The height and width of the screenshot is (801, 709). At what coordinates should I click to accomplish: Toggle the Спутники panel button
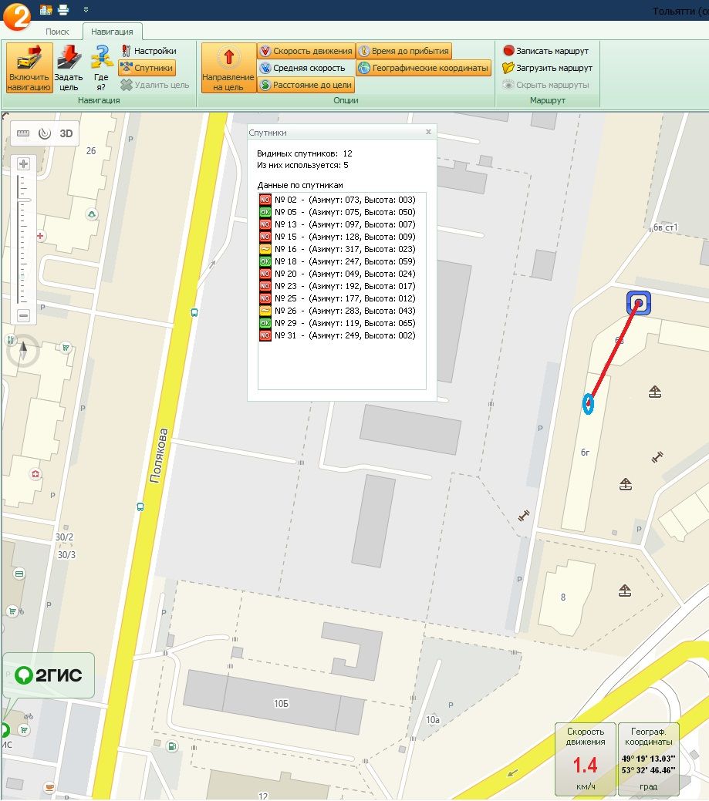pyautogui.click(x=147, y=68)
